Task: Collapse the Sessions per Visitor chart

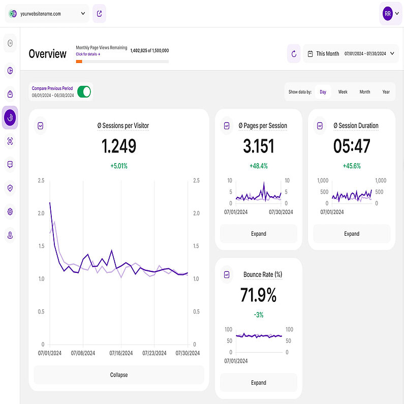Action: click(119, 375)
